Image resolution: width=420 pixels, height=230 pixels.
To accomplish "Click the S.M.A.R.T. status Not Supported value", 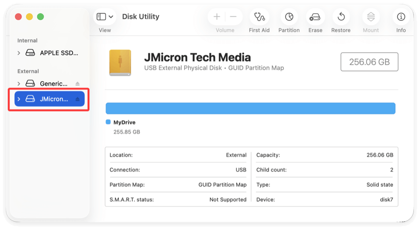I will click(228, 200).
